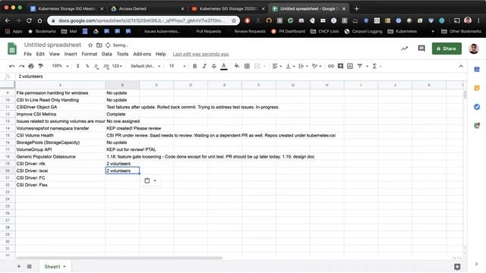Open vertical align dropdown
Viewport: 486px width, 273px height.
[x=290, y=66]
